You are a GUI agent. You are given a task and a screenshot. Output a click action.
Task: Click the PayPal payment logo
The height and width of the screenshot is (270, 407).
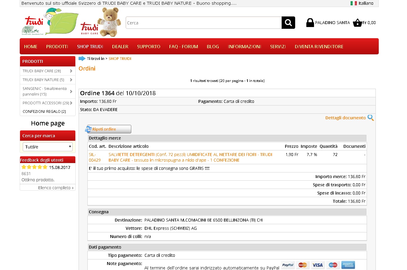point(288,265)
